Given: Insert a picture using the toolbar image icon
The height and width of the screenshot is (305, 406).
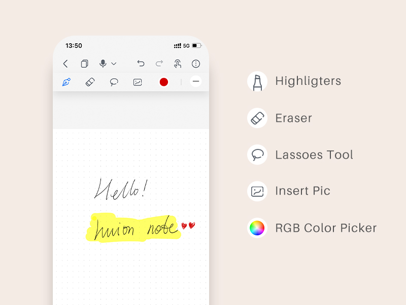Looking at the screenshot, I should (138, 82).
